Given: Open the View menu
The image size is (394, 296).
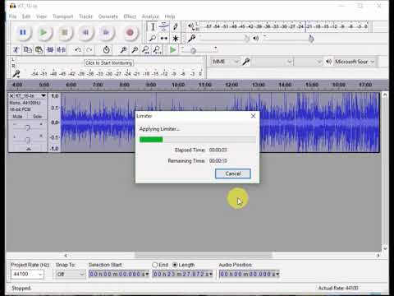Looking at the screenshot, I should coord(41,16).
